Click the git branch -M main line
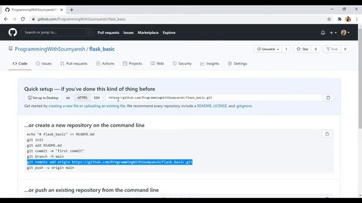 (45, 157)
